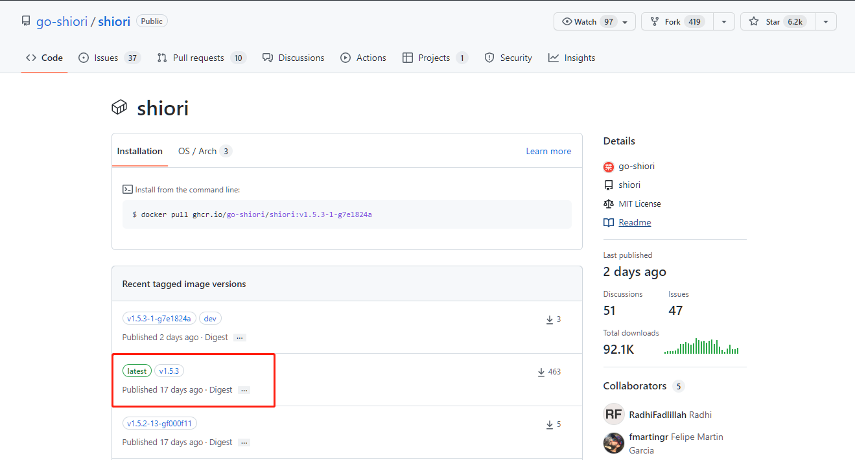This screenshot has width=855, height=460.
Task: Click the eye icon in Watch button
Action: click(x=567, y=21)
